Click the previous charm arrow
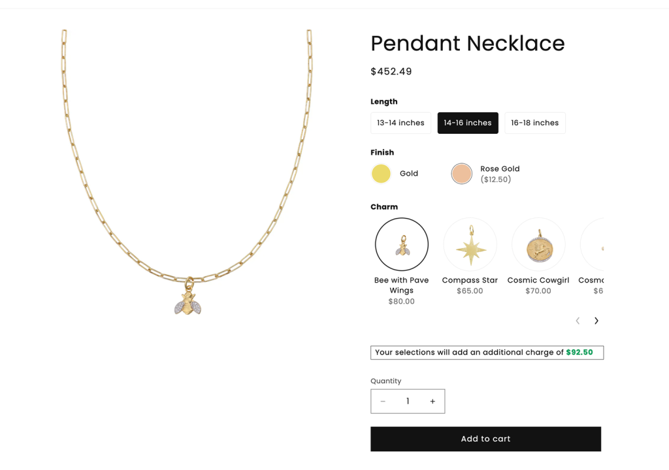This screenshot has height=470, width=669. (x=578, y=321)
